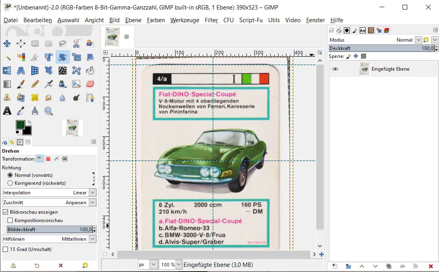Open the Filter menu
439x272 pixels.
click(x=211, y=20)
